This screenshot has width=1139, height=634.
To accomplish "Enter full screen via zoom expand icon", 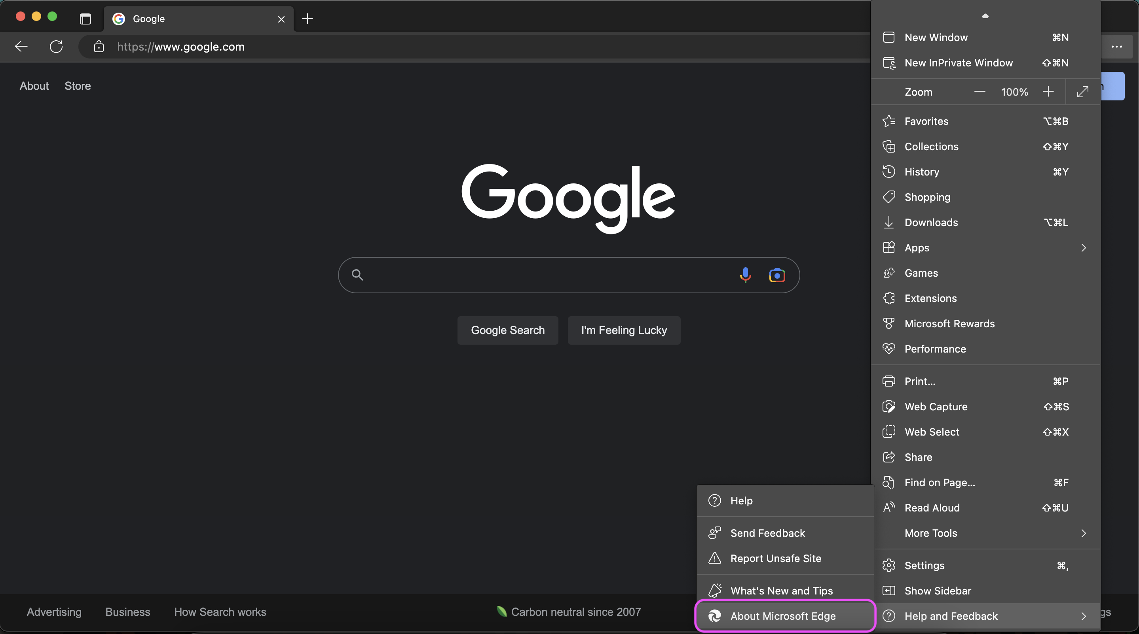I will (x=1082, y=92).
